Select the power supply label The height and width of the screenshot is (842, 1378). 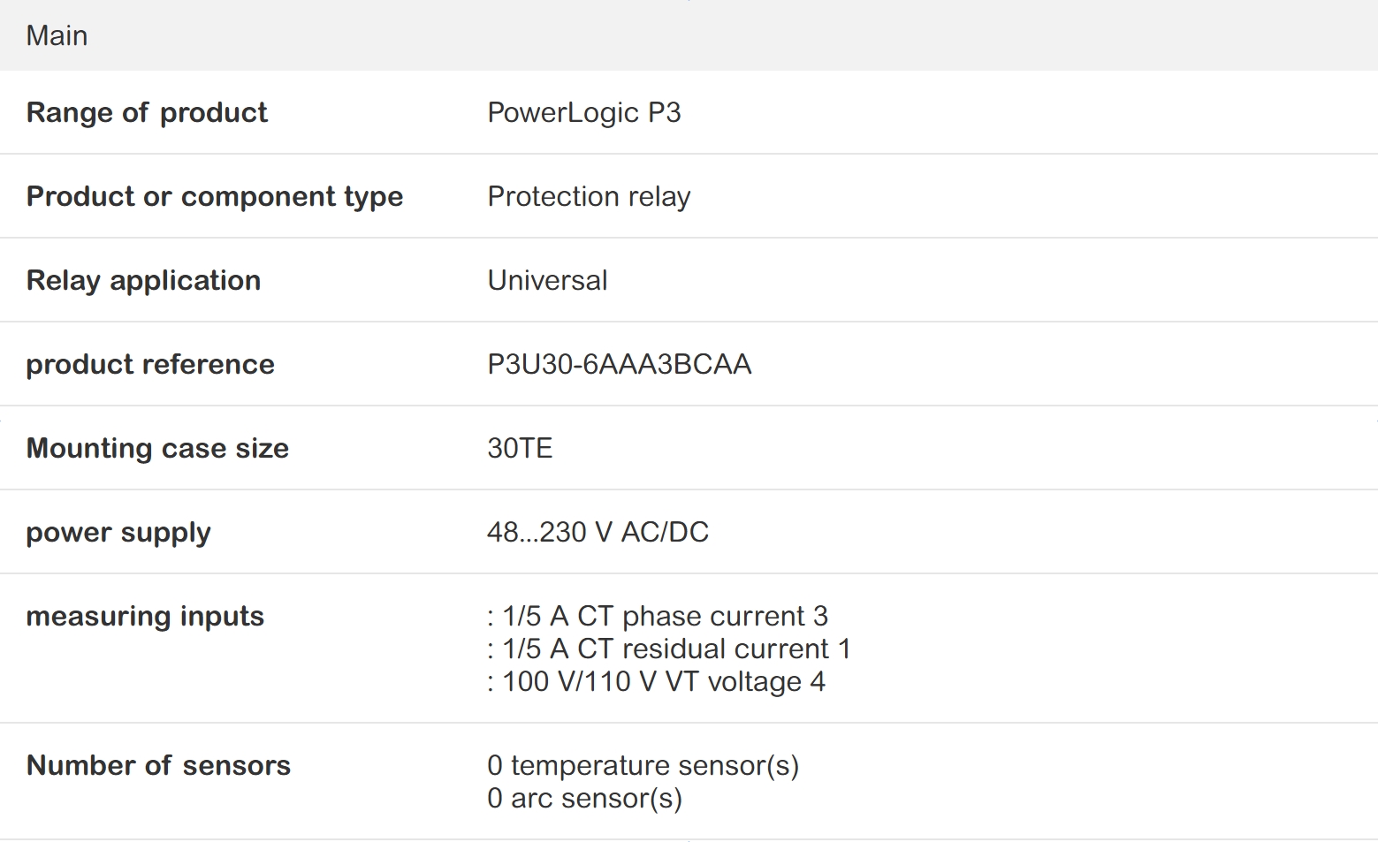click(x=118, y=532)
